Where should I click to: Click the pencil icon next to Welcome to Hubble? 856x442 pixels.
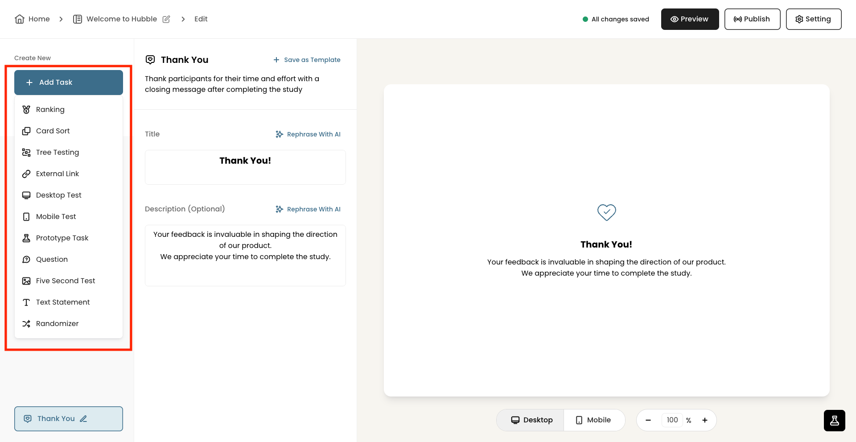166,19
